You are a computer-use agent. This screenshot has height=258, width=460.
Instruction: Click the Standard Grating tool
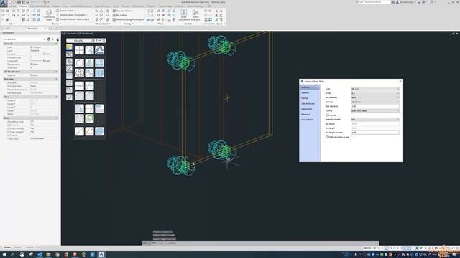point(123,11)
